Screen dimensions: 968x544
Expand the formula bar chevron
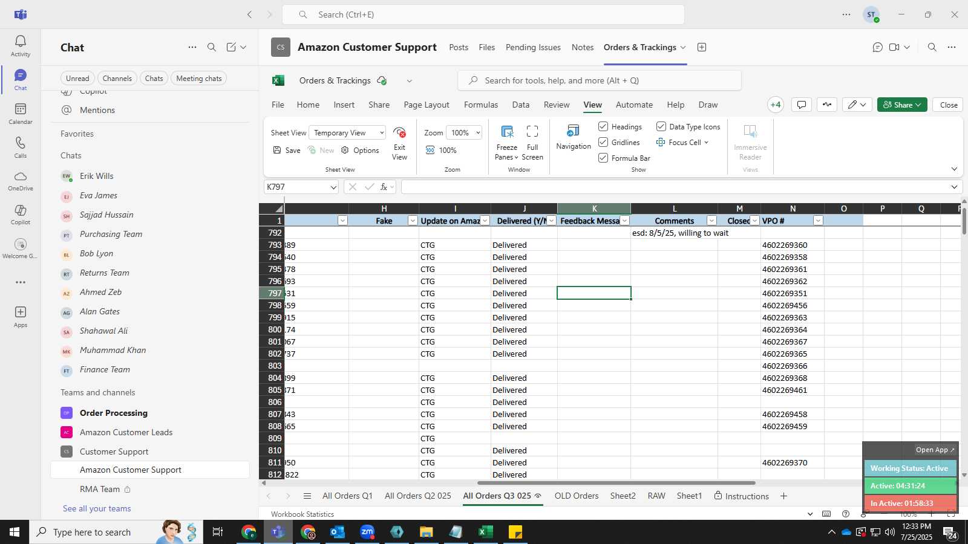[x=954, y=187]
